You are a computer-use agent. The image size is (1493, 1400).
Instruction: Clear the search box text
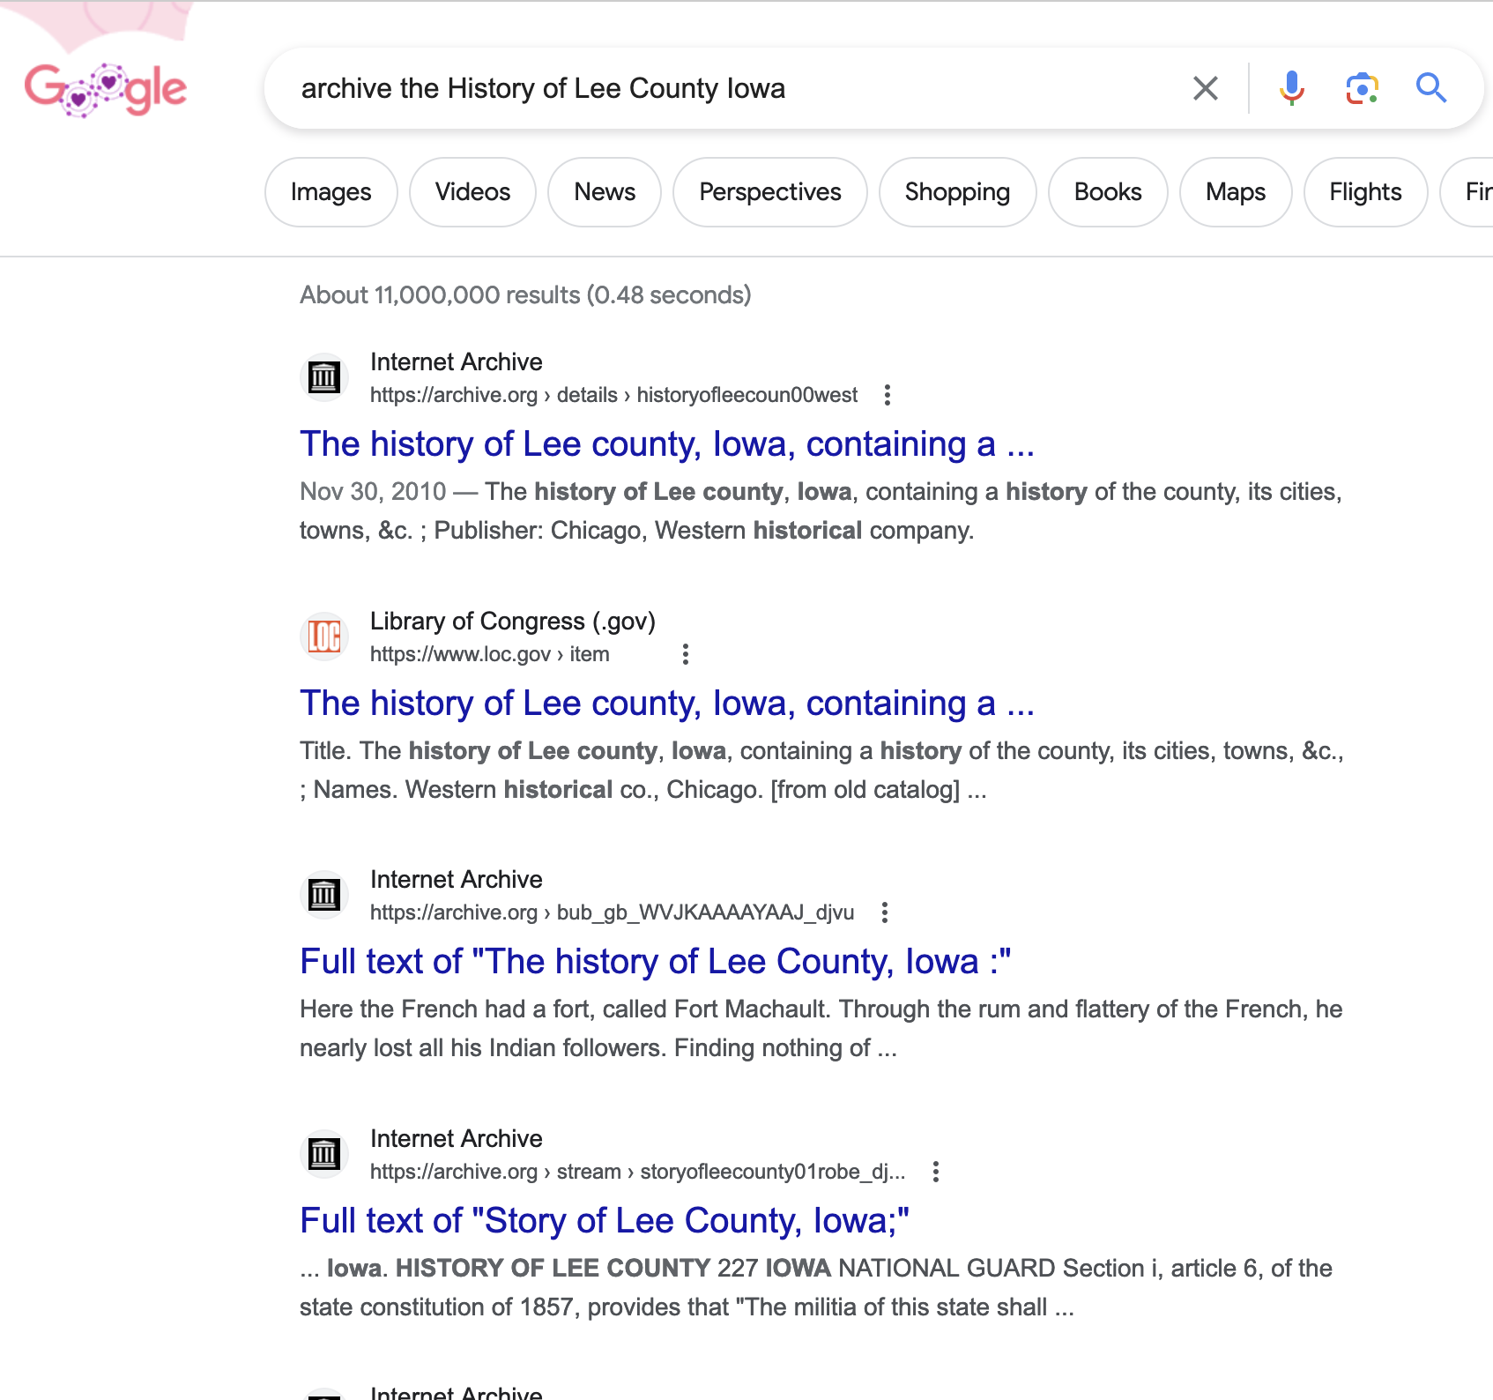click(x=1205, y=88)
